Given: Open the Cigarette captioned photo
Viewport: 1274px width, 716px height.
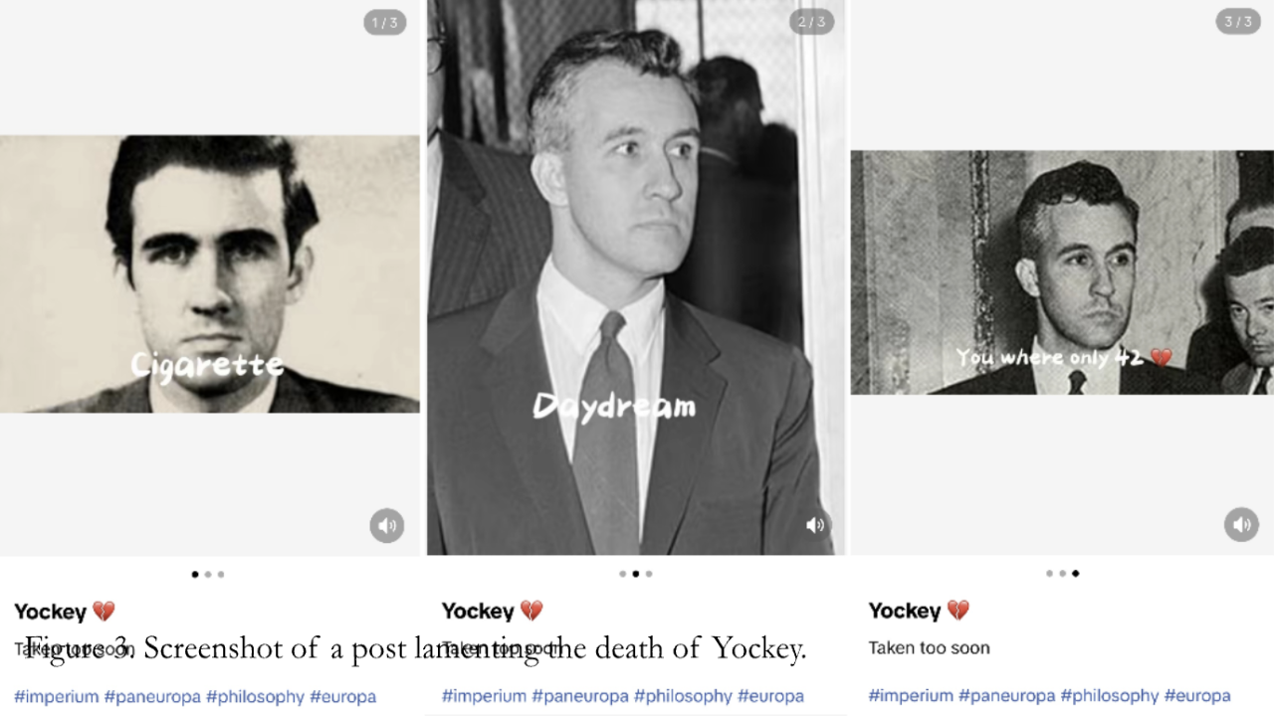Looking at the screenshot, I should click(x=210, y=273).
